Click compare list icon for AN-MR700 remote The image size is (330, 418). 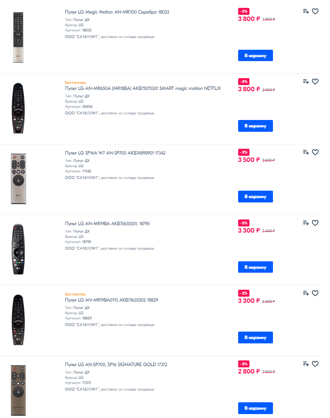(306, 11)
